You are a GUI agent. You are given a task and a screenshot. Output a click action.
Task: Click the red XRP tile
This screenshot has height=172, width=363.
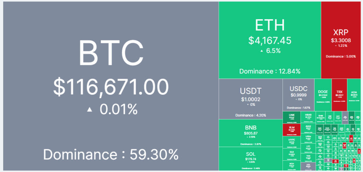[341, 40]
